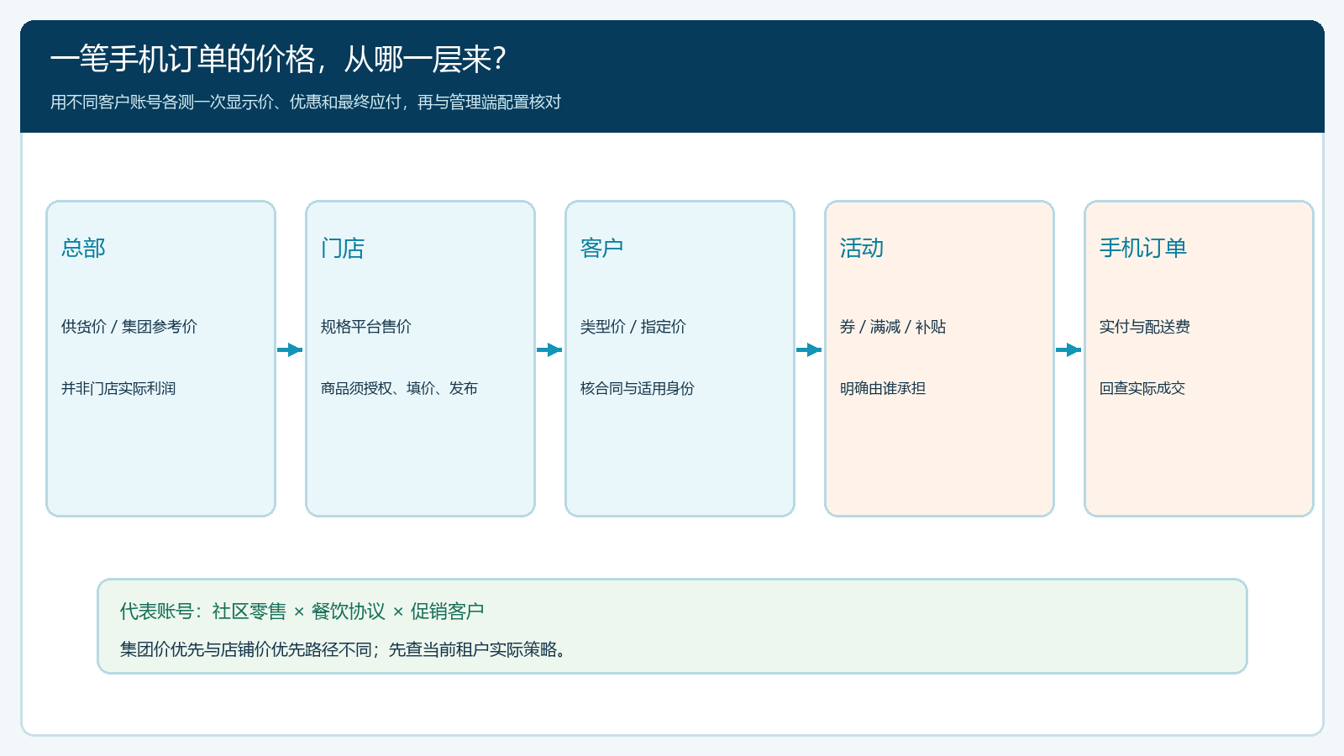This screenshot has height=756, width=1344.
Task: Click 供货价 / 集团参考价 text
Action: coord(129,327)
